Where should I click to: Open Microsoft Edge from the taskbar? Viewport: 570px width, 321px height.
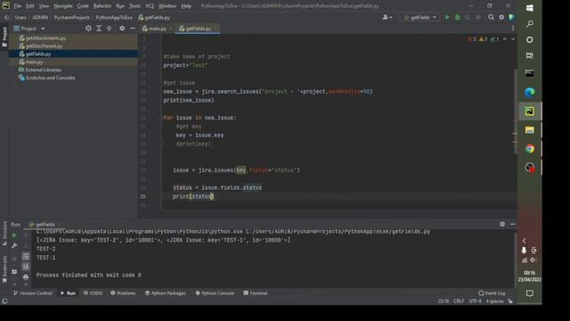(530, 93)
